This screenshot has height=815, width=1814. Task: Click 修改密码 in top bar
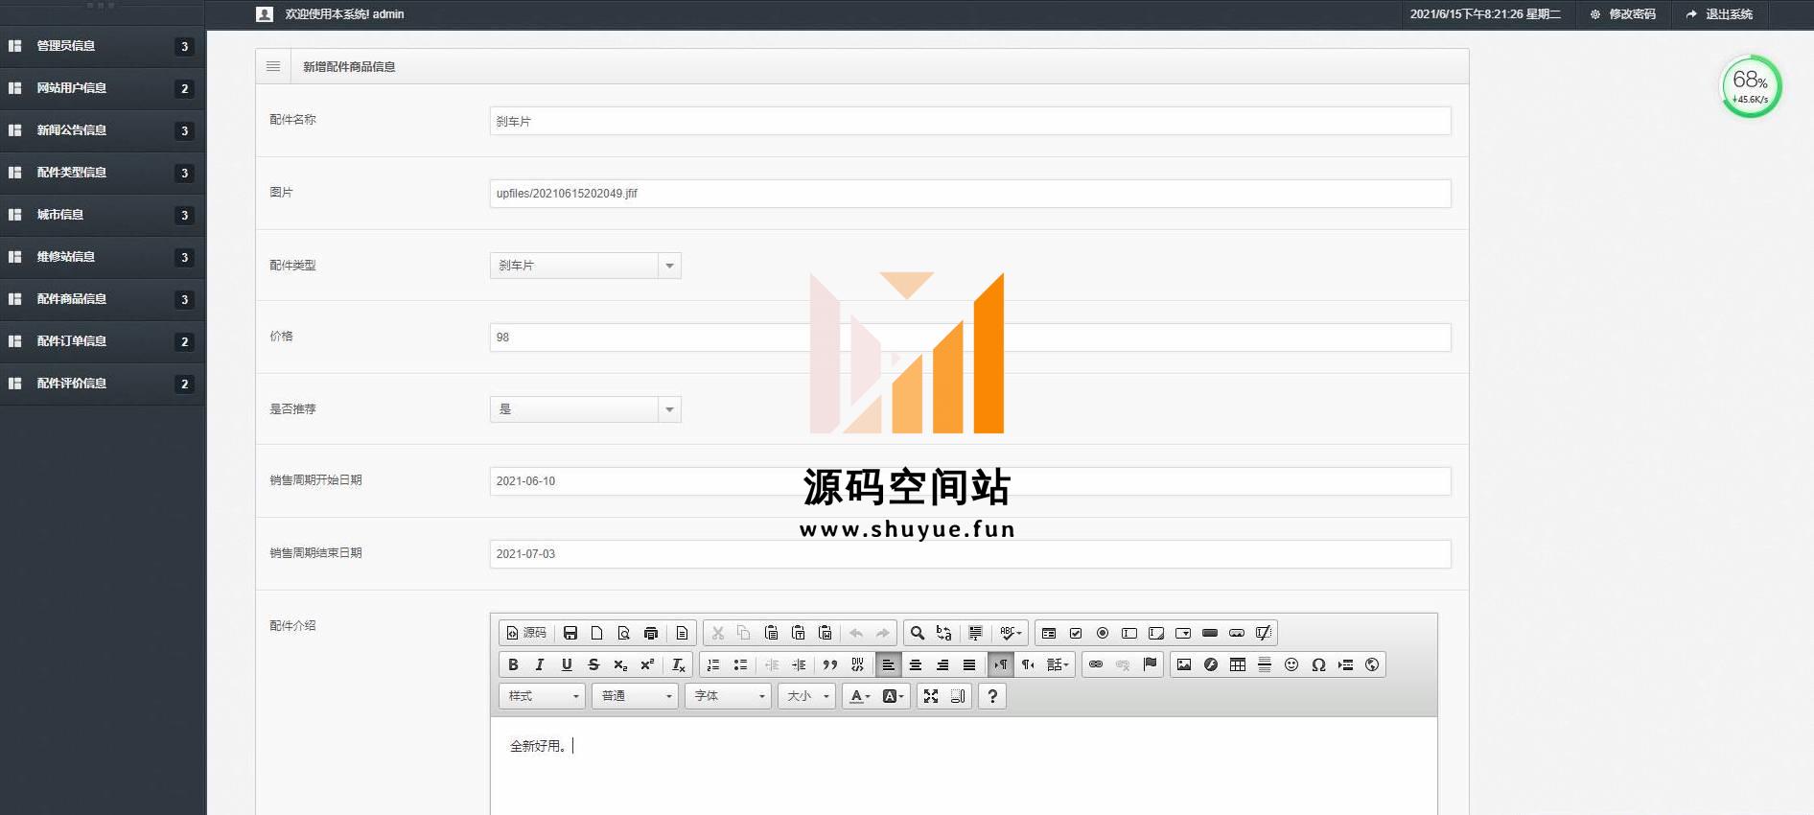[1623, 14]
